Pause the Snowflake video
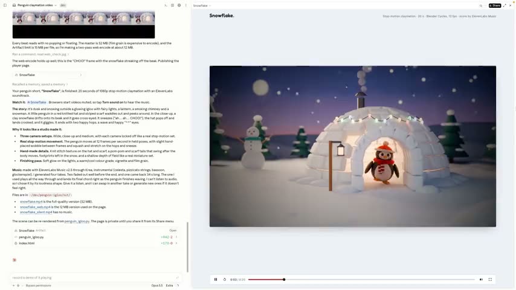The width and height of the screenshot is (516, 290). (216, 280)
